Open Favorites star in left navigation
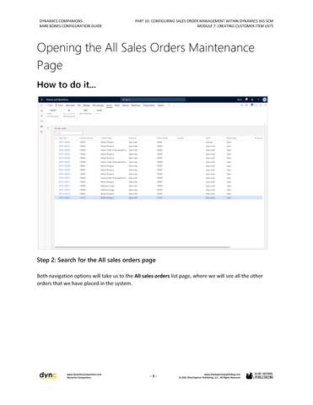This screenshot has height=405, width=313. (x=41, y=116)
